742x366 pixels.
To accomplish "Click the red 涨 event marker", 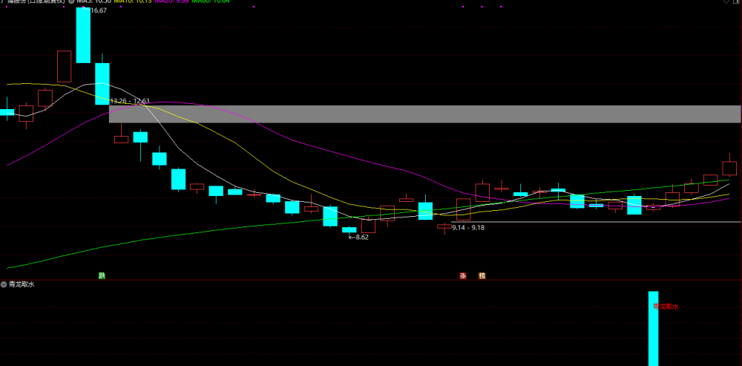I will click(463, 275).
